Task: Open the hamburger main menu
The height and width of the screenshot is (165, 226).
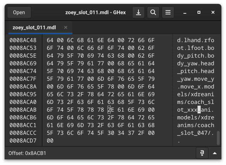Action: point(168,13)
